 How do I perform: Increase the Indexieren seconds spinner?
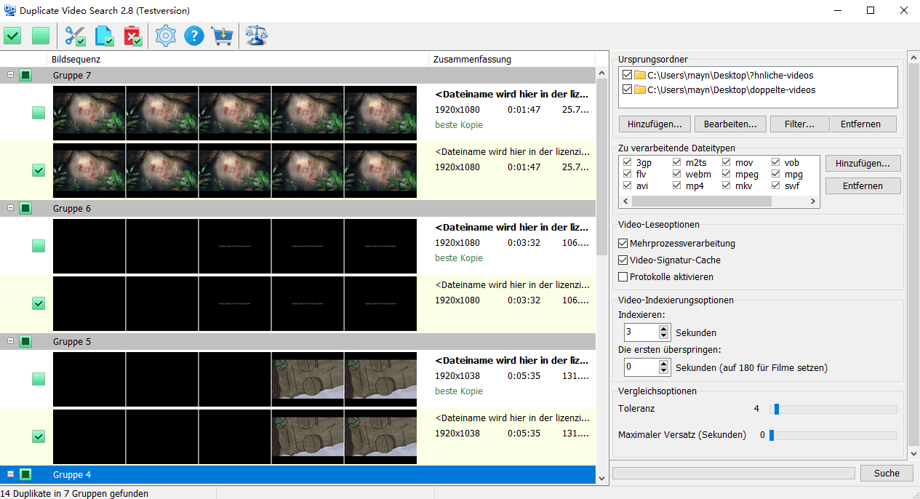pyautogui.click(x=663, y=329)
